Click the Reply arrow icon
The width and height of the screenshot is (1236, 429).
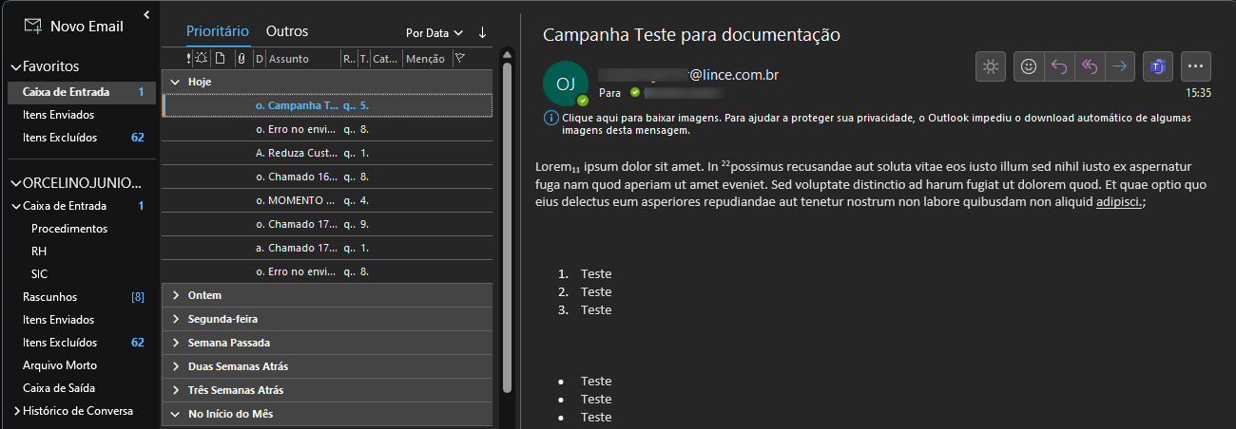(1059, 66)
